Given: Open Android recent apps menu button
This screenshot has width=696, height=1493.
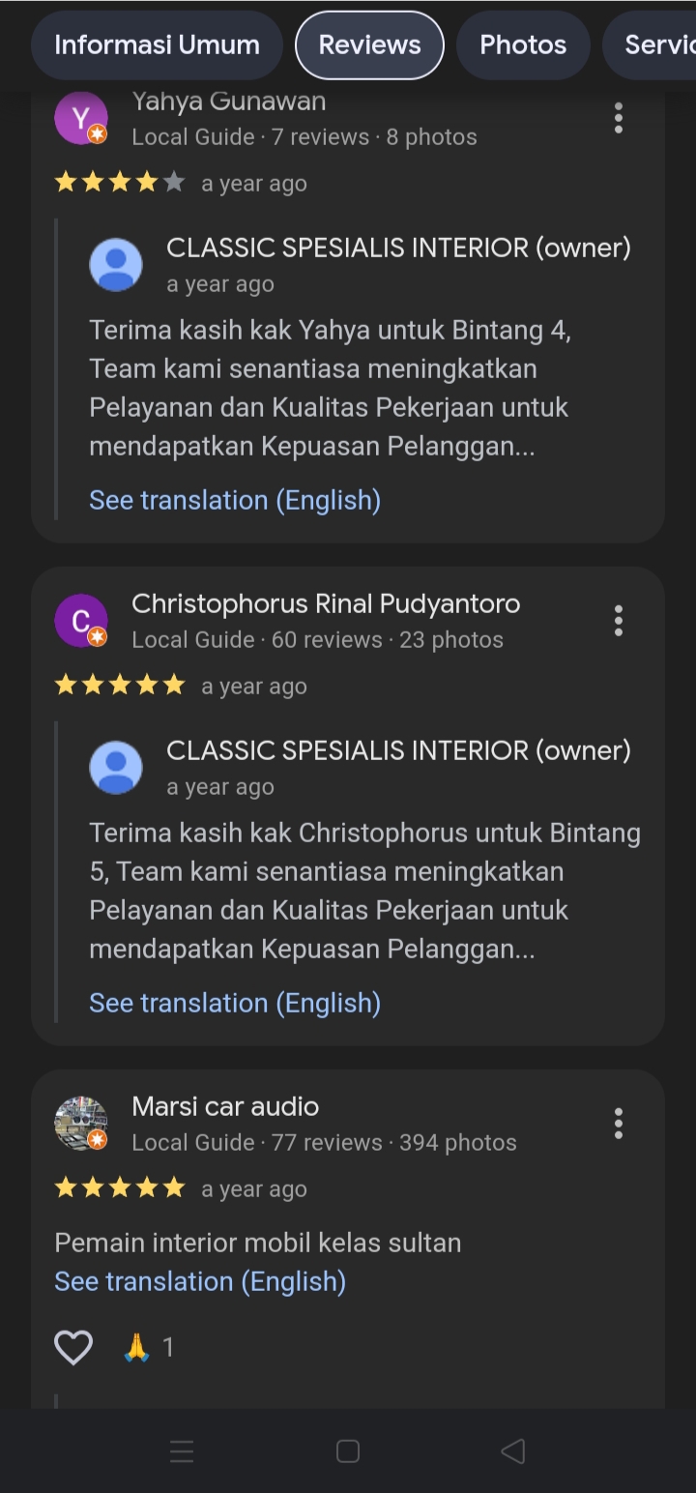Looking at the screenshot, I should 182,1450.
